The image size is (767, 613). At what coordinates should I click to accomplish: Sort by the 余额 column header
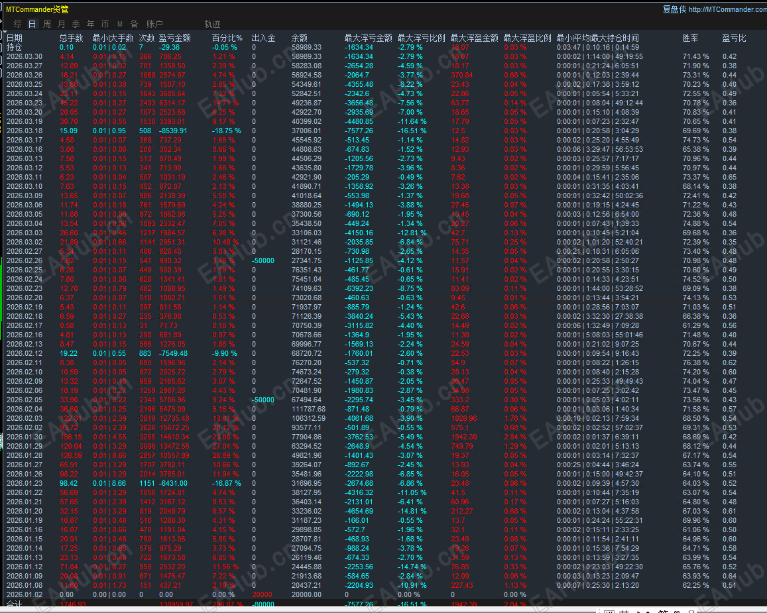click(300, 38)
